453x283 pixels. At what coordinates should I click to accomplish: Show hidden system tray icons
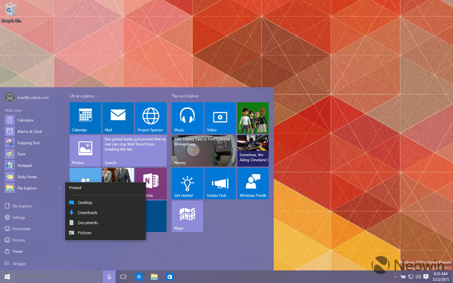395,277
